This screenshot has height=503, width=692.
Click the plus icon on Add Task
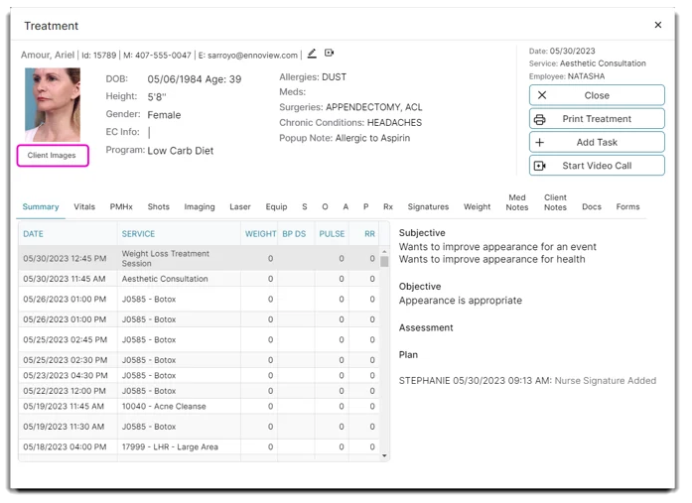[x=540, y=143]
